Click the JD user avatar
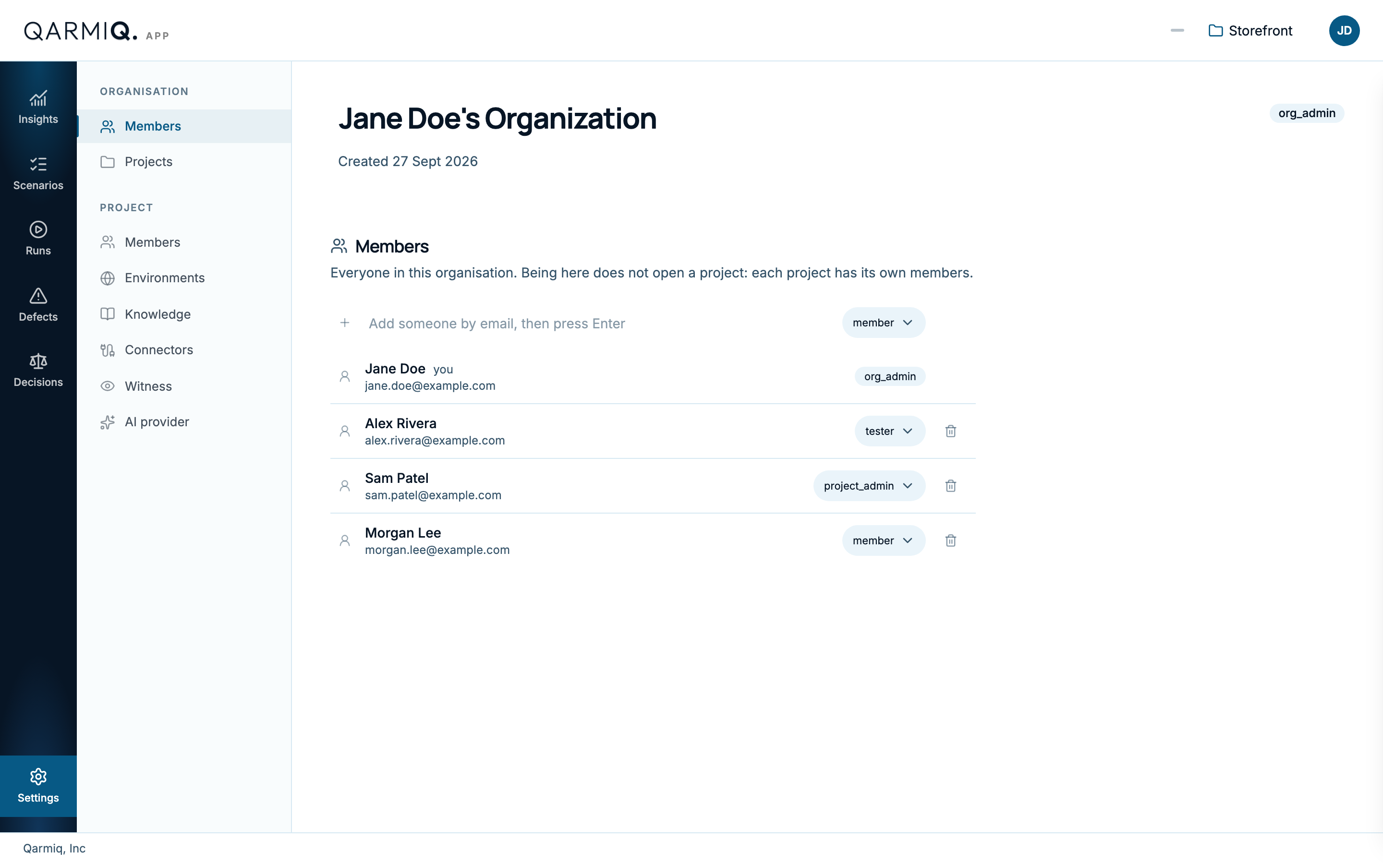Image resolution: width=1383 pixels, height=864 pixels. click(1344, 31)
